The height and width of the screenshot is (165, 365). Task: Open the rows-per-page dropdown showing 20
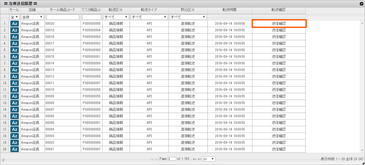pyautogui.click(x=208, y=159)
